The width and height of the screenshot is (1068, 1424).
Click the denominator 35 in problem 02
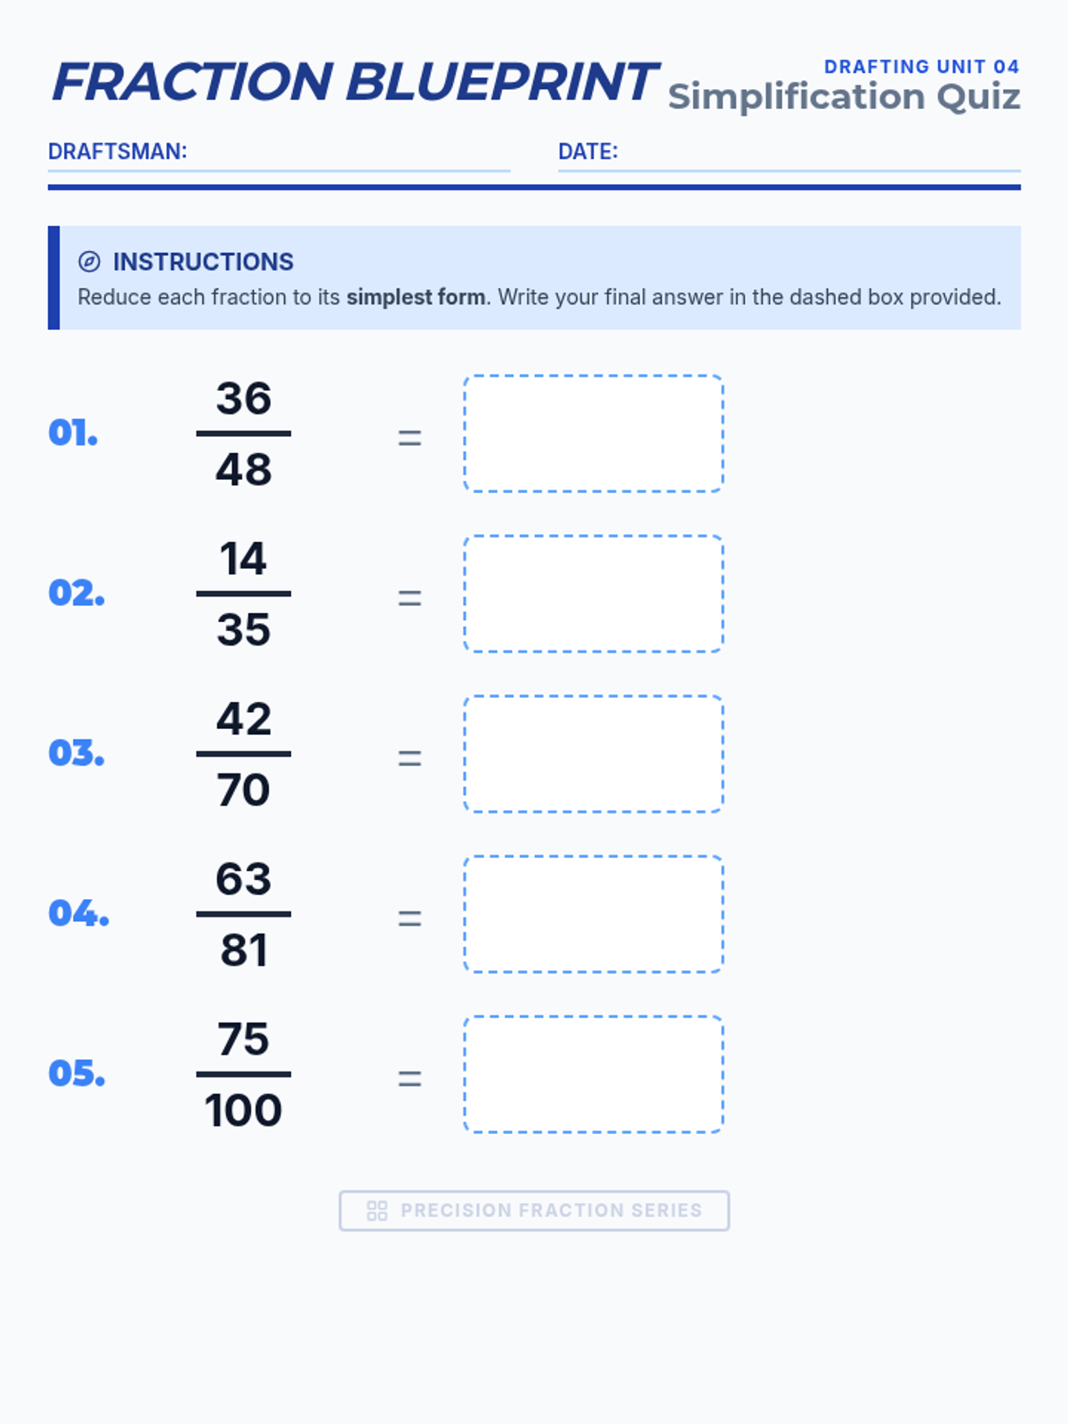pos(244,630)
